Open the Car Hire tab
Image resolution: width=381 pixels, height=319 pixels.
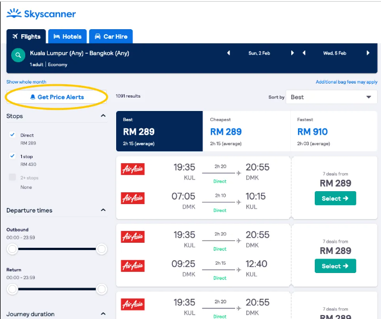(x=111, y=36)
